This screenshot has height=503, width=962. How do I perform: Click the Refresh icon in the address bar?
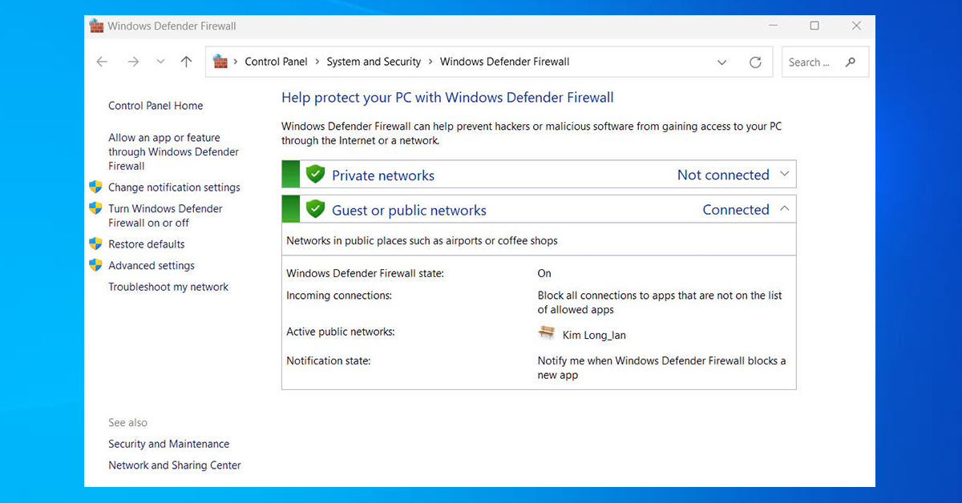pyautogui.click(x=755, y=62)
